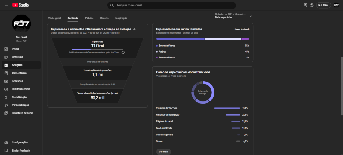The height and width of the screenshot is (155, 343).
Task: Open the Receita tab
Action: (104, 18)
